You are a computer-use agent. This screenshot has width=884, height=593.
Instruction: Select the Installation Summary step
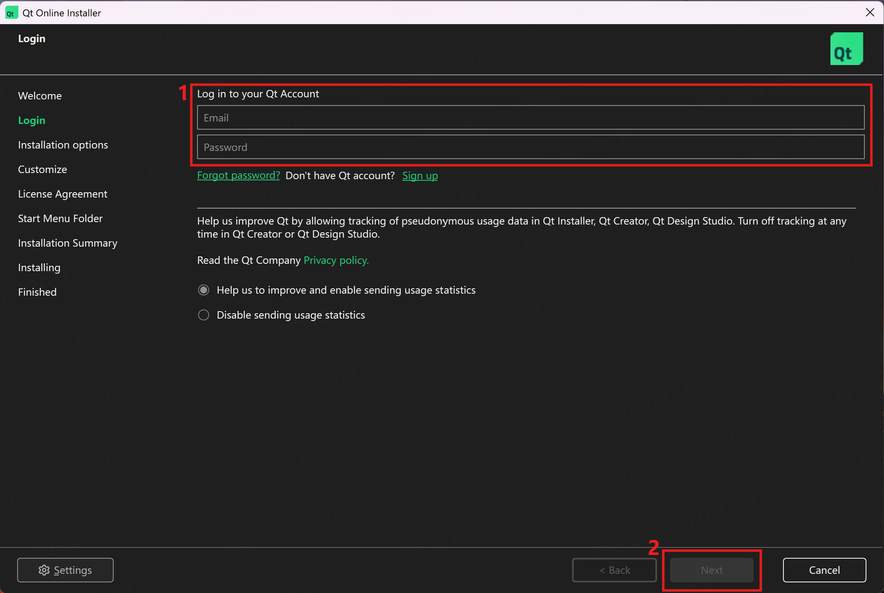pyautogui.click(x=67, y=243)
